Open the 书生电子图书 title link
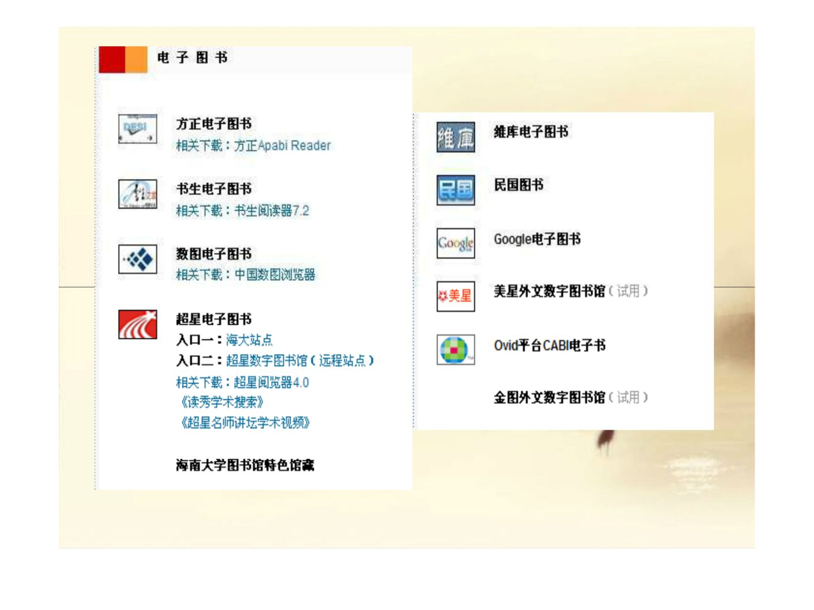The width and height of the screenshot is (814, 610). 214,189
